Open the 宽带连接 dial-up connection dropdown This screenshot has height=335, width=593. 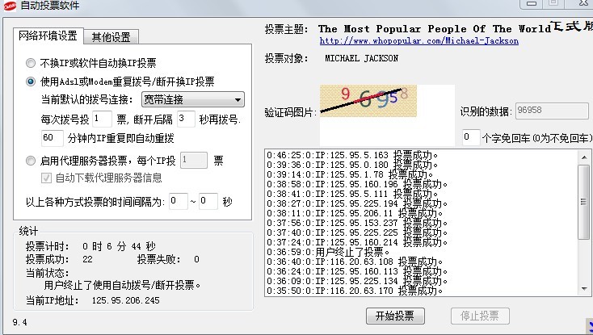point(192,100)
